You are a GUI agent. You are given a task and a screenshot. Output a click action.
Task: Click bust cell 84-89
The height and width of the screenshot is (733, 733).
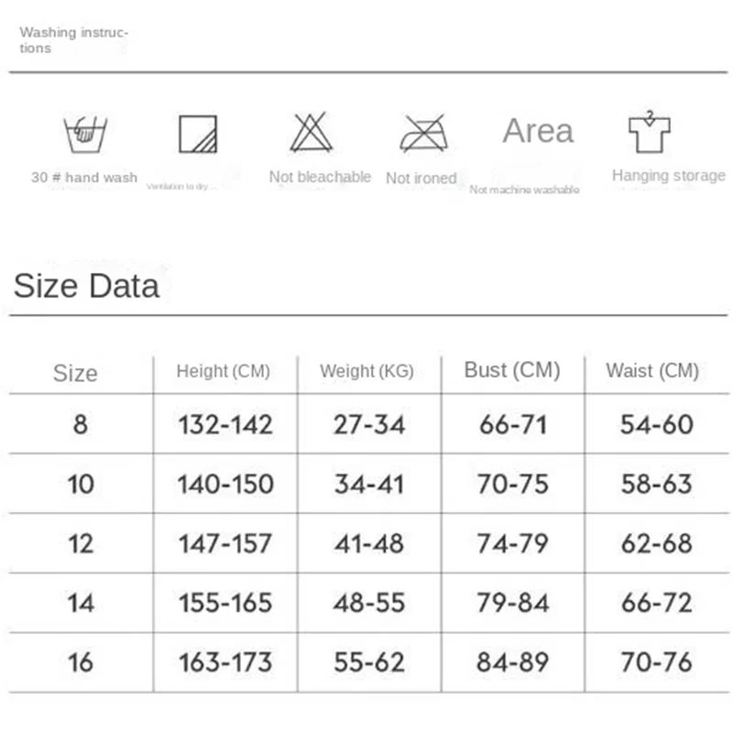[x=513, y=662]
